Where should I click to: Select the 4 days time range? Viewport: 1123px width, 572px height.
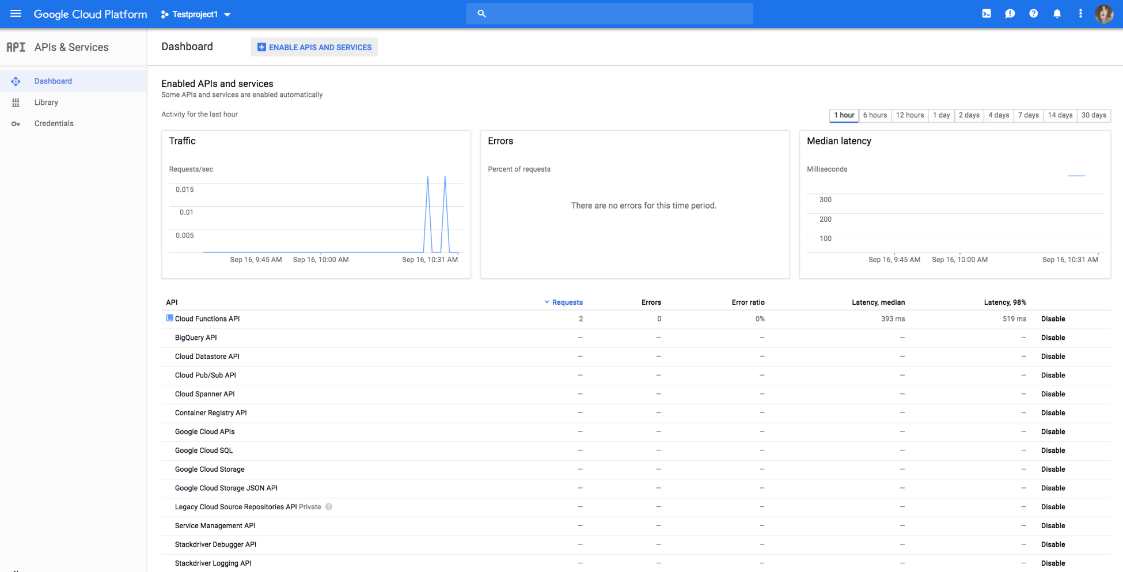tap(999, 115)
